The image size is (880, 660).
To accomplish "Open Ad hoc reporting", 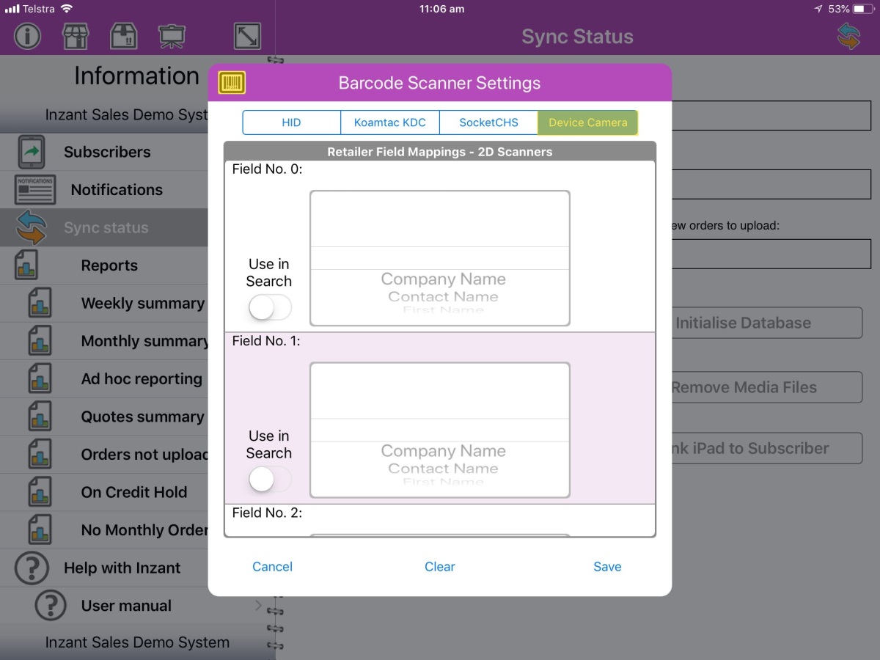I will (142, 379).
